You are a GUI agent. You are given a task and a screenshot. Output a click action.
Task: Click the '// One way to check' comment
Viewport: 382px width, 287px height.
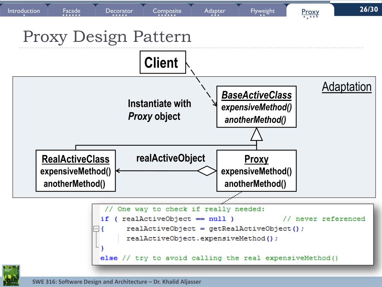[184, 209]
